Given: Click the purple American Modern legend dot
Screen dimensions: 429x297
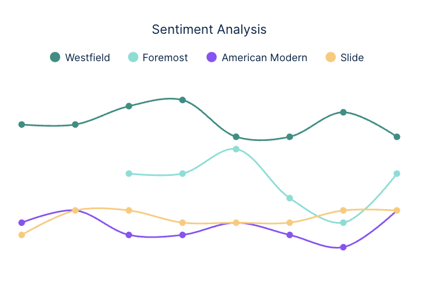Looking at the screenshot, I should [x=212, y=57].
